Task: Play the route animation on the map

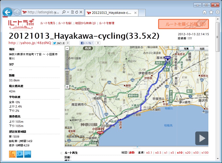Action: coord(202,138)
